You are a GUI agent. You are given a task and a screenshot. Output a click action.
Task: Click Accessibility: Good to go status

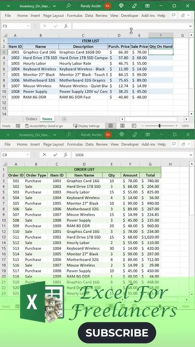(44, 126)
